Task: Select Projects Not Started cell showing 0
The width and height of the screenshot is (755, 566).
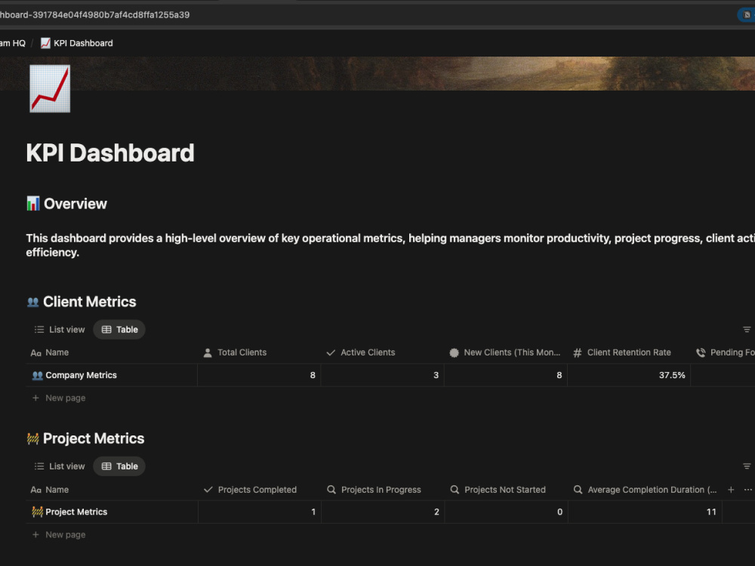Action: pos(506,512)
